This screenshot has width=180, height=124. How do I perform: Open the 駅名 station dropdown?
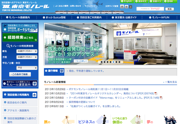(27, 51)
